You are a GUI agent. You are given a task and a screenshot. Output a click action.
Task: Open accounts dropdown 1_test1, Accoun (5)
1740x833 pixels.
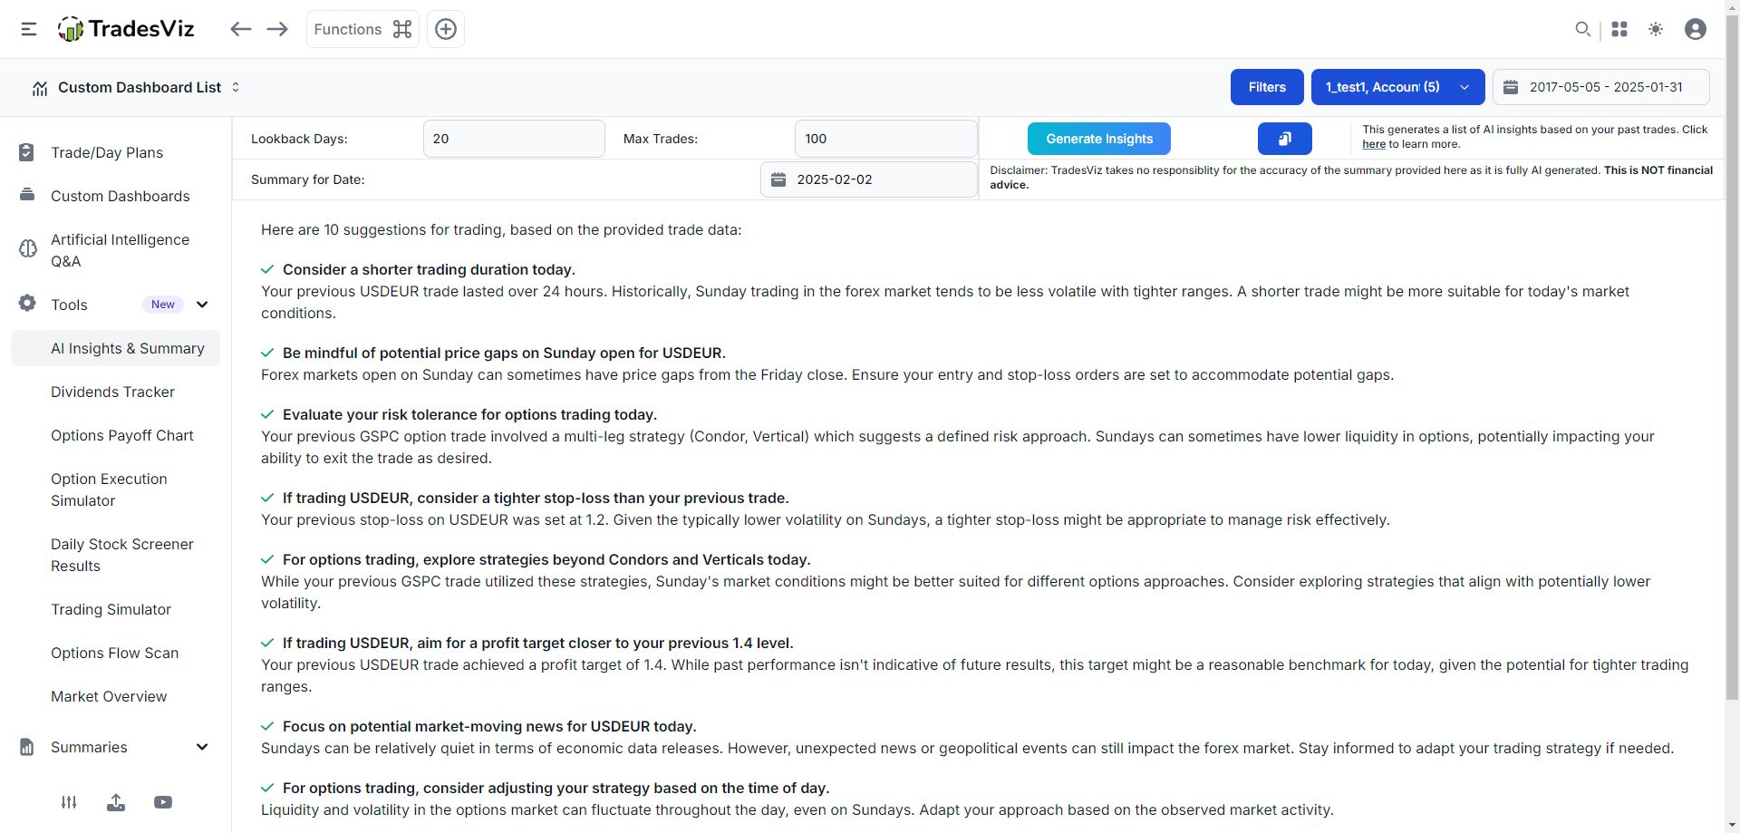(x=1397, y=87)
